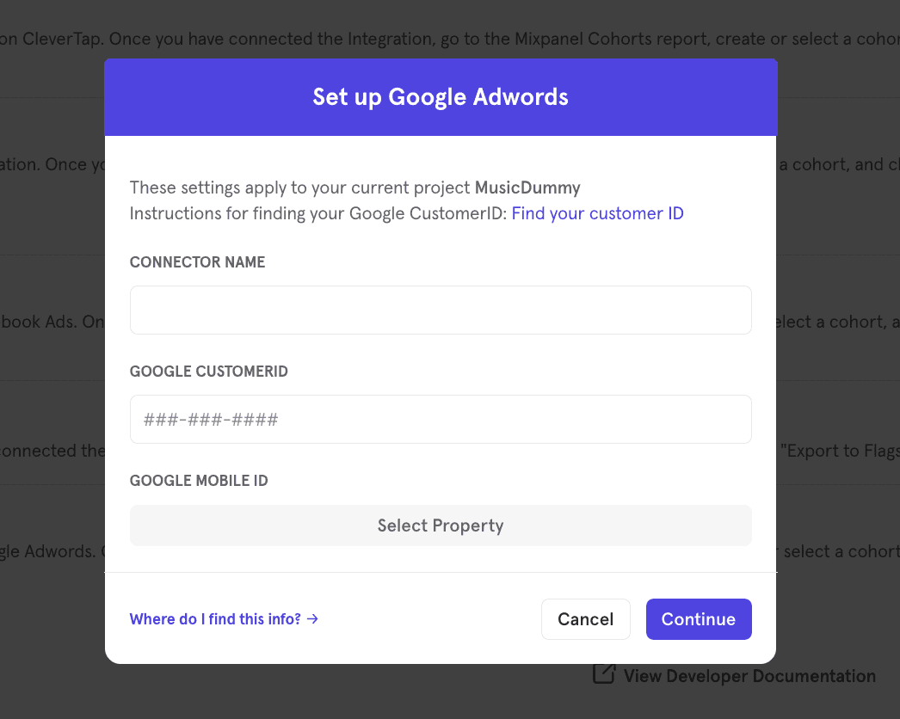Click the Select Property text inside the picker
The width and height of the screenshot is (900, 719).
click(440, 525)
